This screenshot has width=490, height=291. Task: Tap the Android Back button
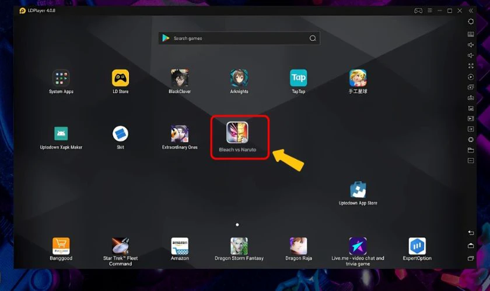coord(471,233)
